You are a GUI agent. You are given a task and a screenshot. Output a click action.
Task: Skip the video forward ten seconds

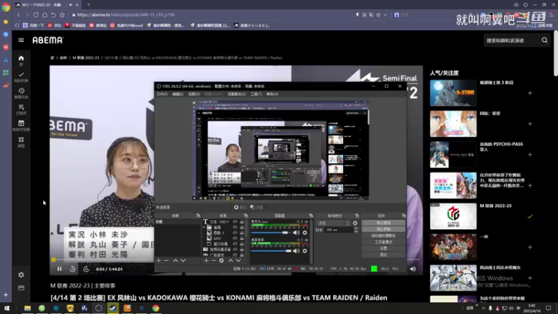coord(86,269)
